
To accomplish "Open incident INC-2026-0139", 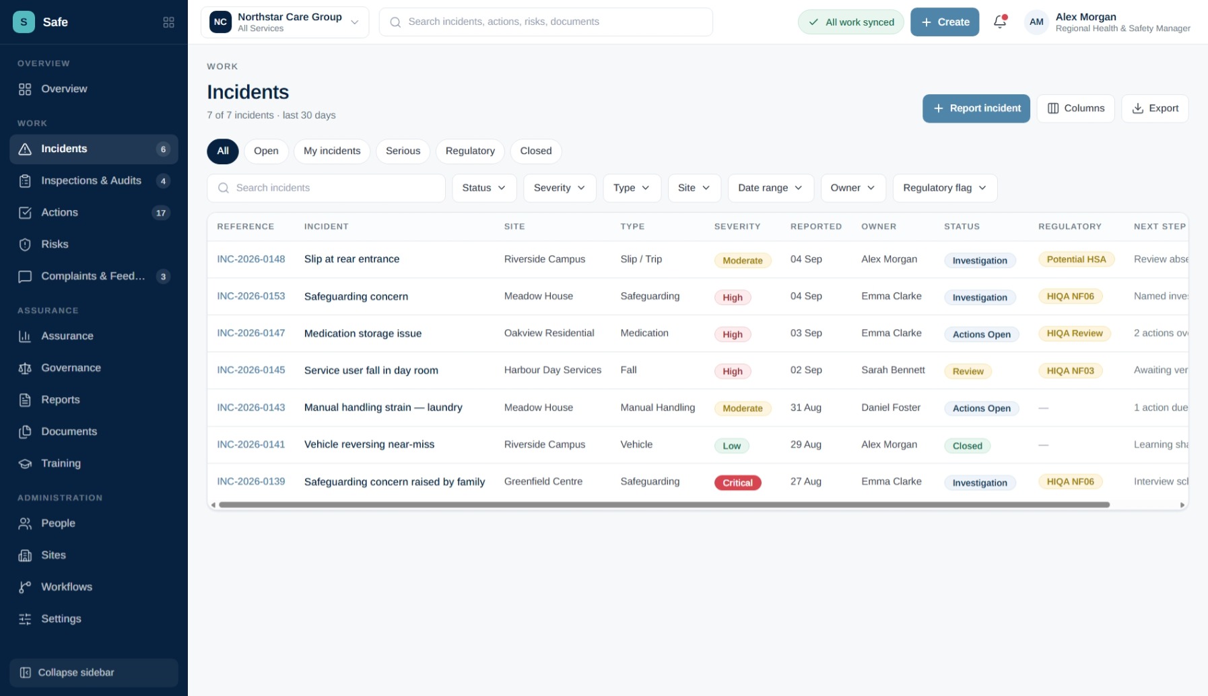I will click(x=250, y=482).
